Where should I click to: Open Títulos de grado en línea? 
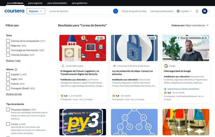click(134, 11)
